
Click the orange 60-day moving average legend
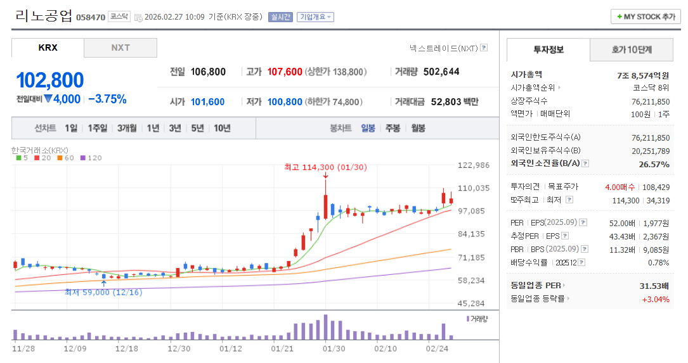point(65,158)
